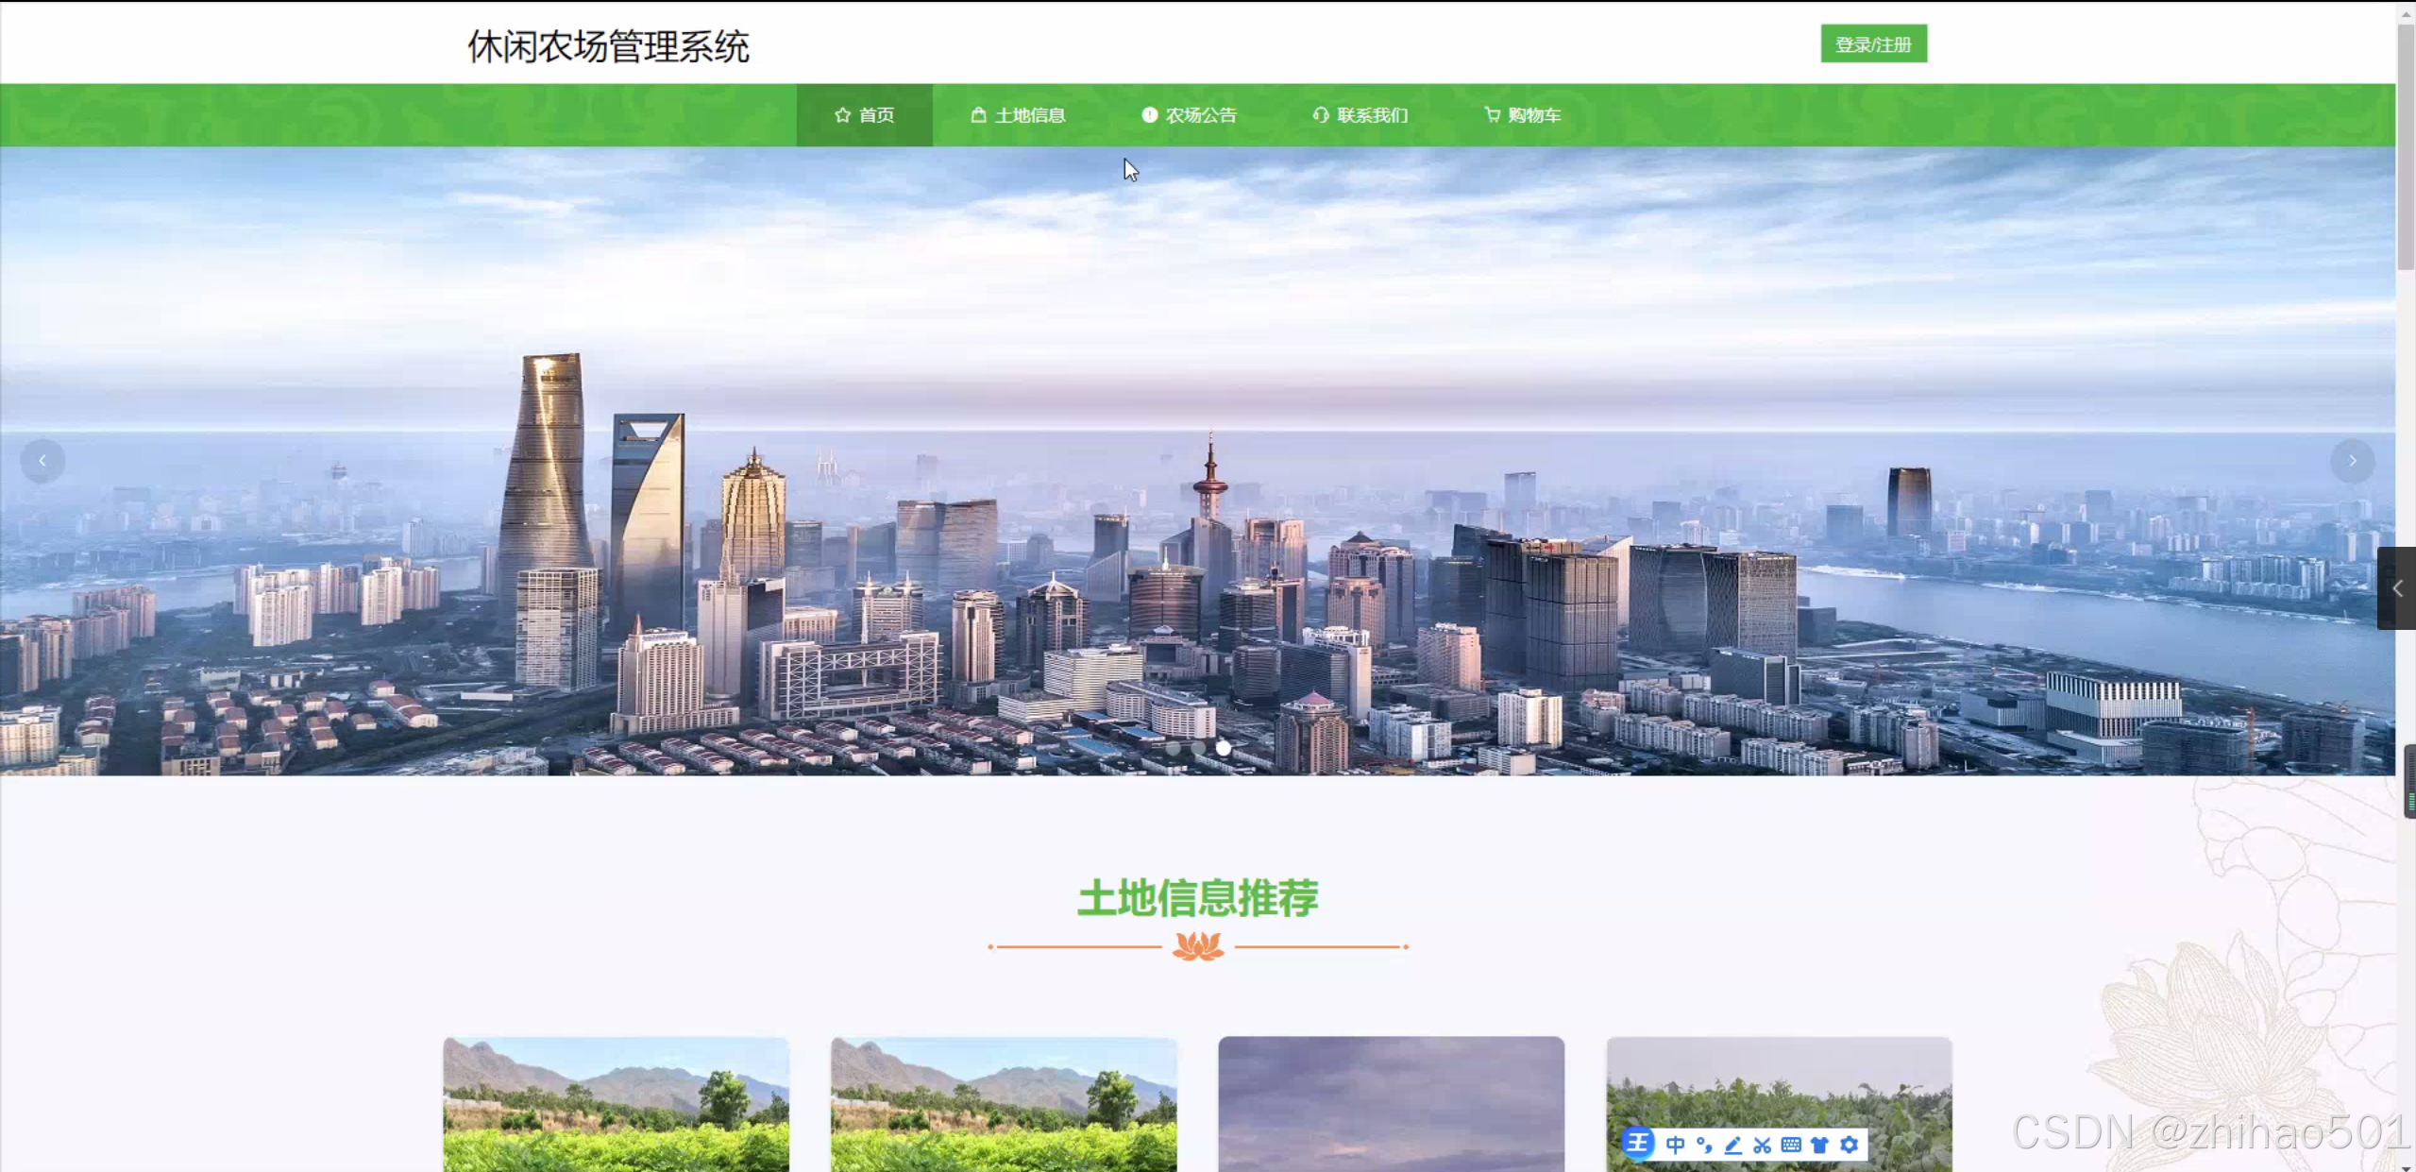Open the screenshot scissors tool on input toolbar
This screenshot has width=2416, height=1172.
pos(1761,1144)
